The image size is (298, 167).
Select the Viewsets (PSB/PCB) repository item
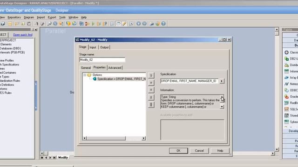tap(13, 52)
